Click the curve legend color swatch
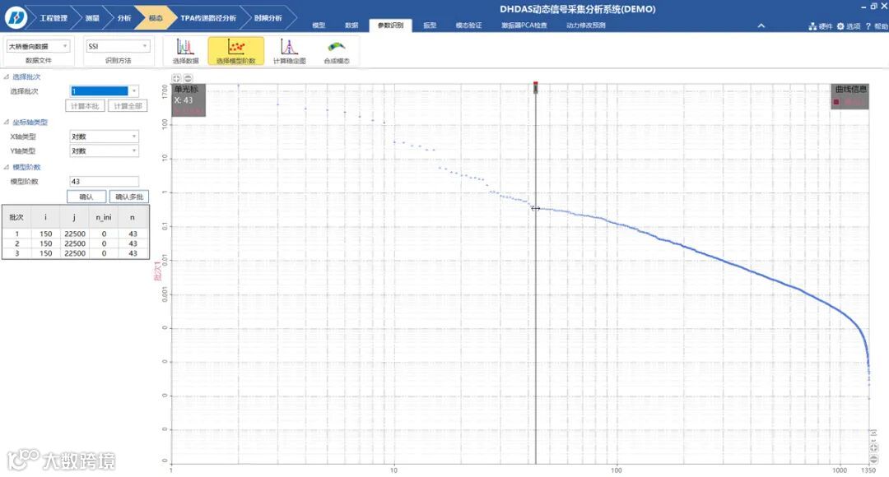The height and width of the screenshot is (477, 889). click(836, 102)
